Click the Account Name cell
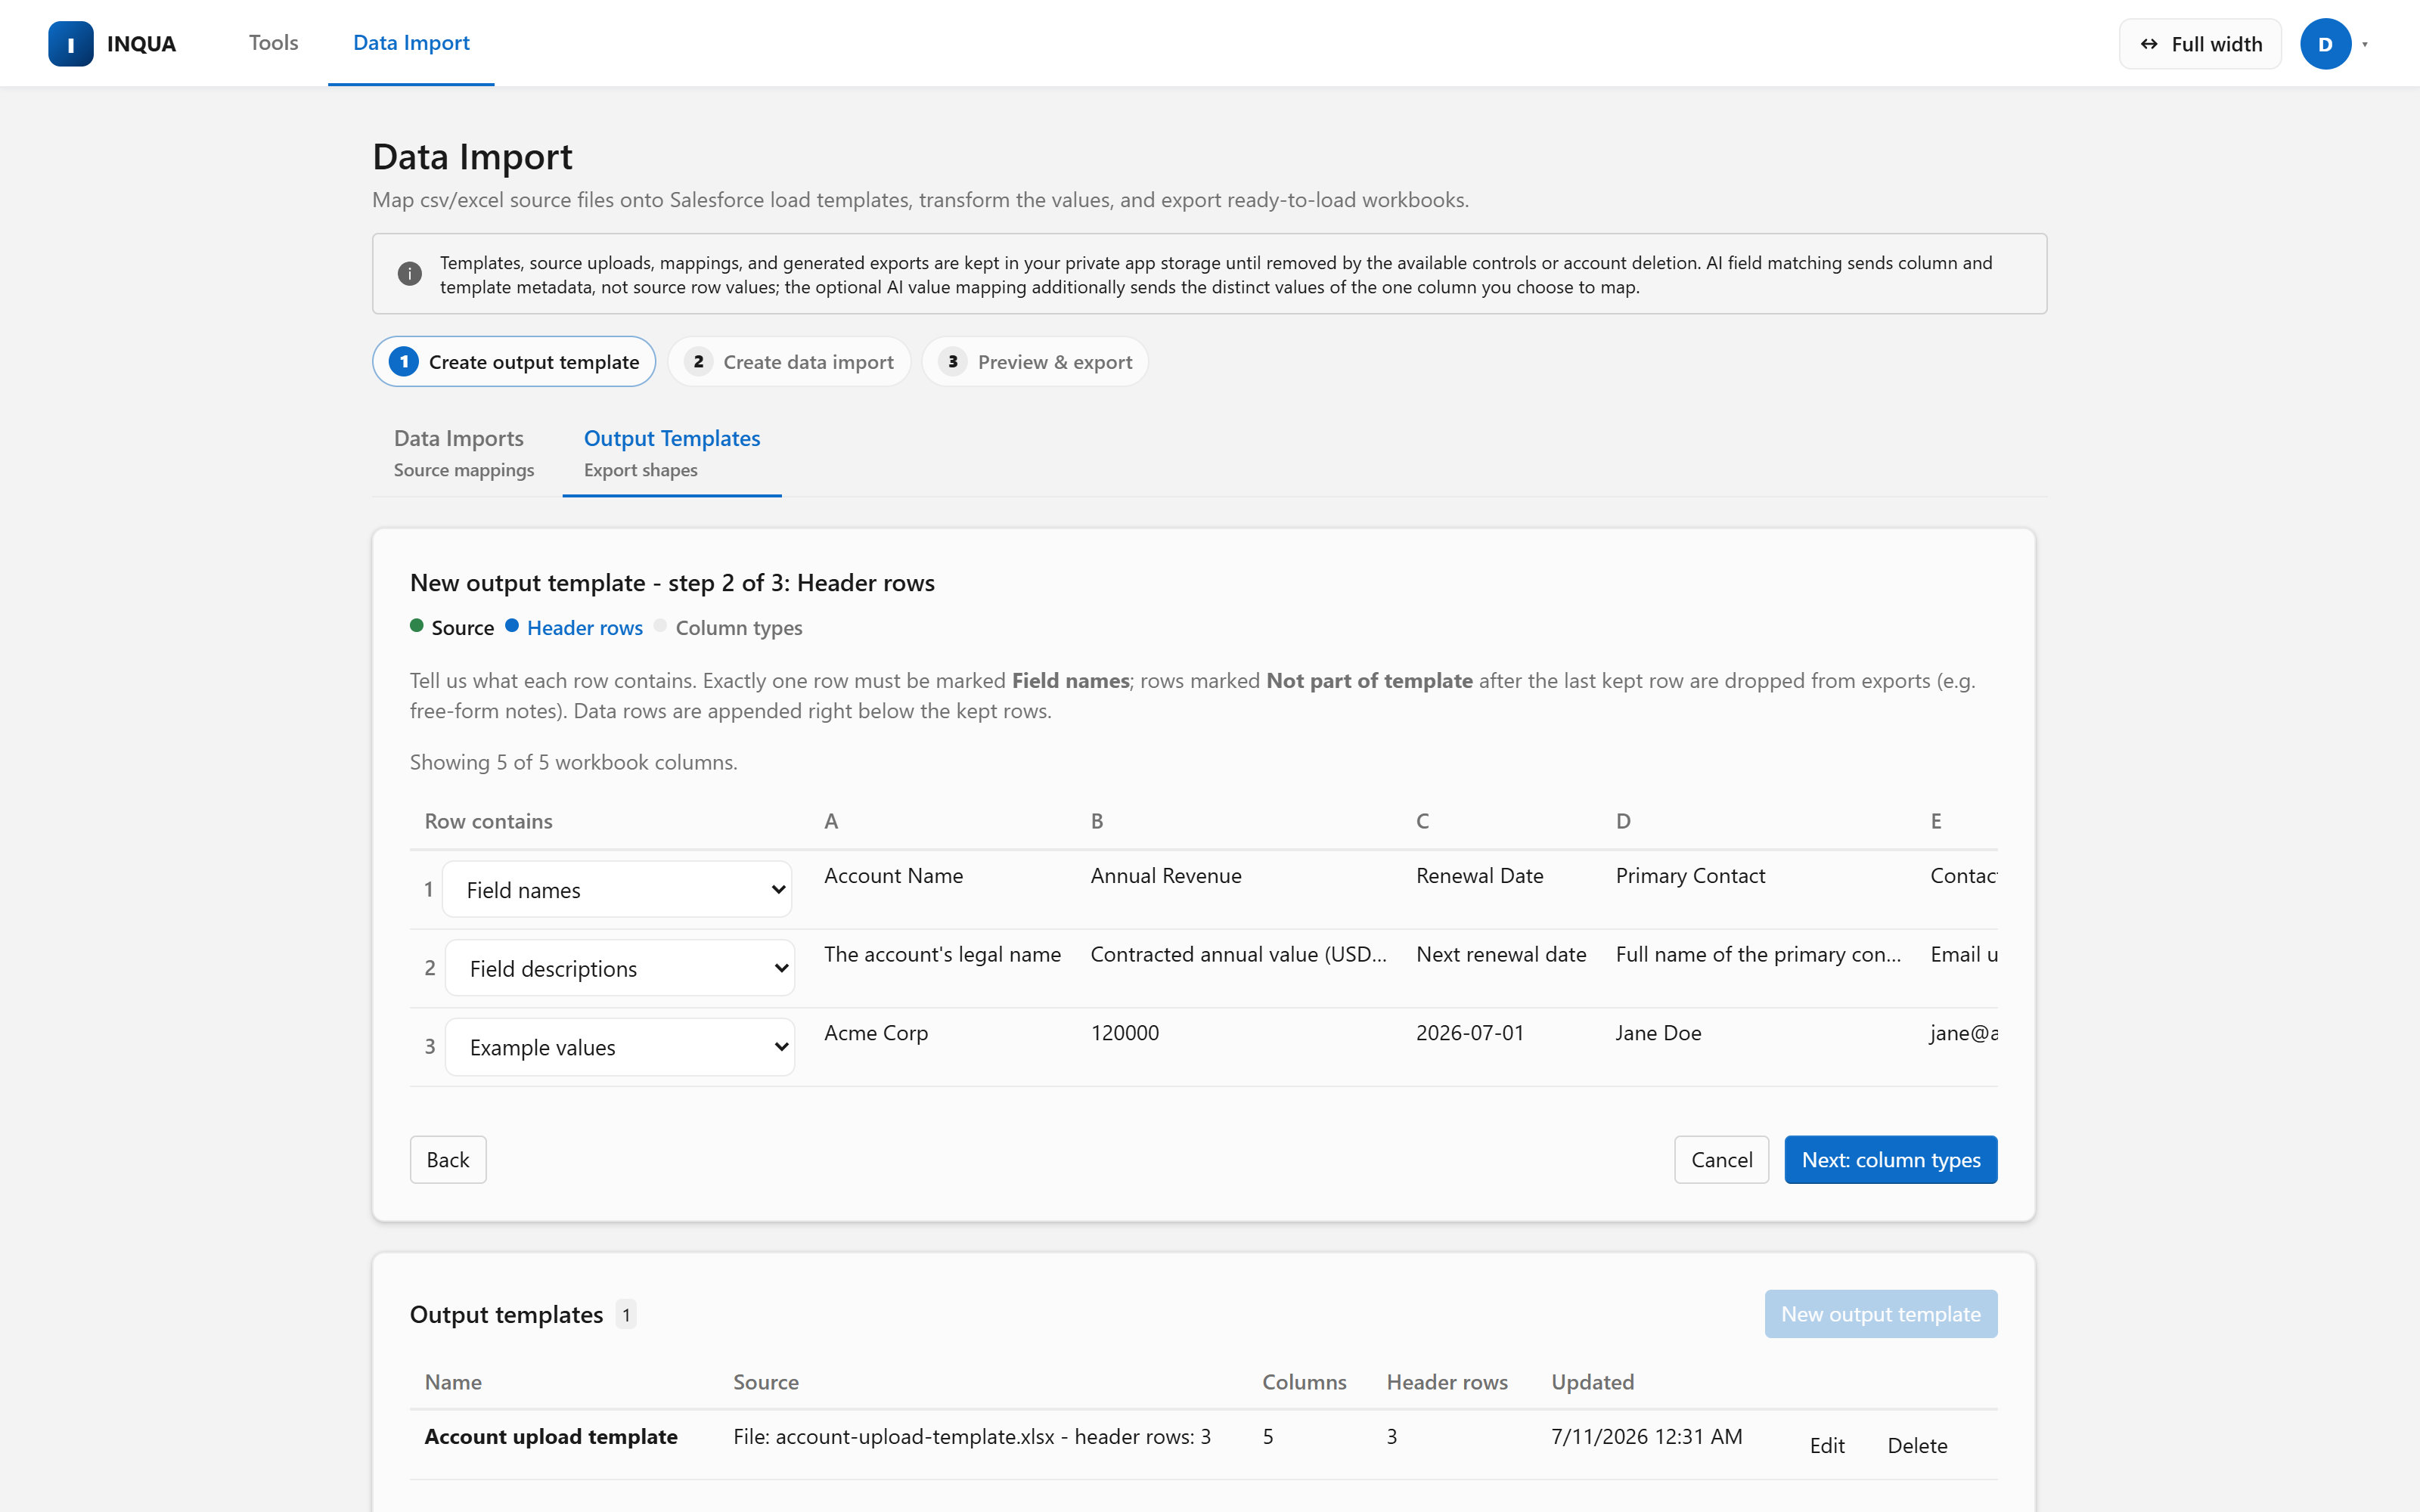The image size is (2420, 1512). pyautogui.click(x=893, y=876)
